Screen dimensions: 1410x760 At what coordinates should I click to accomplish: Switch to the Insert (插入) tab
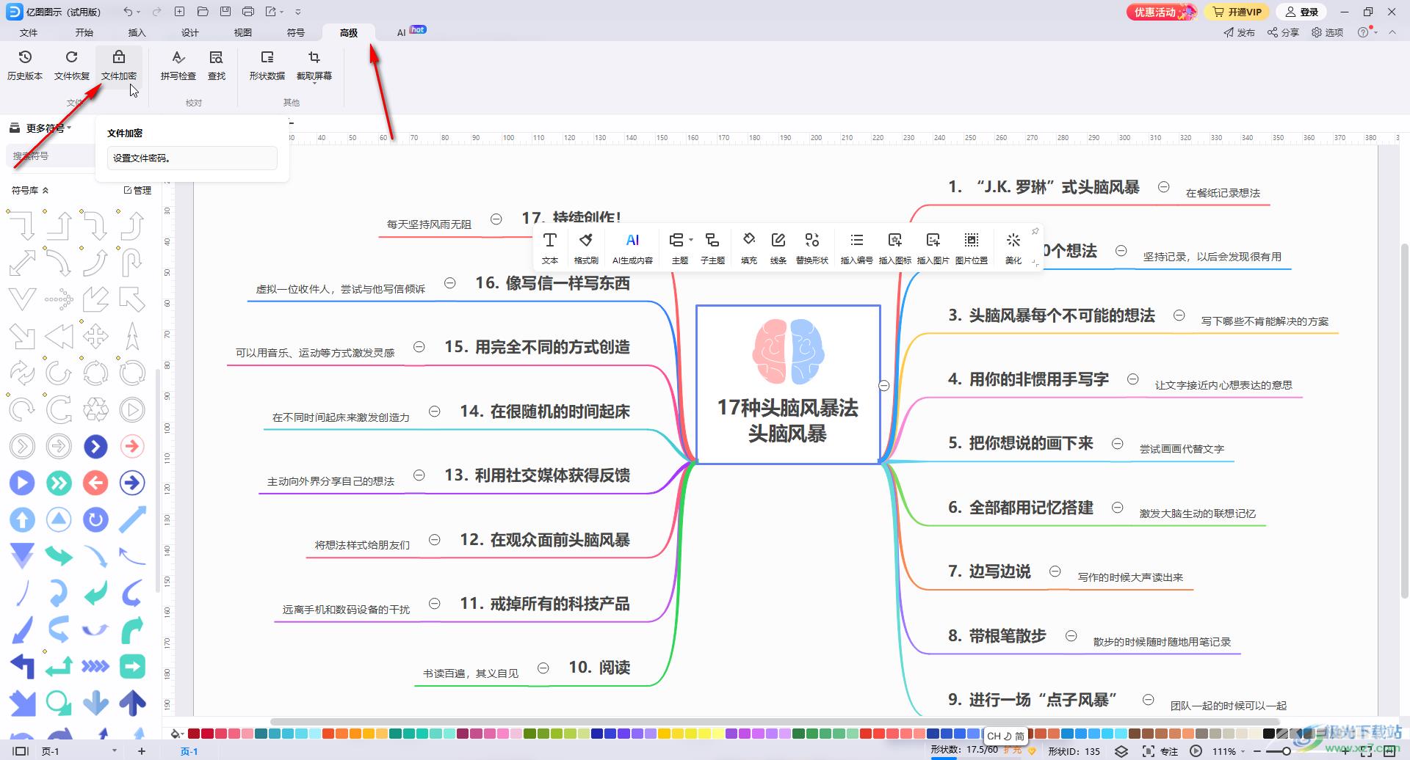click(x=137, y=32)
